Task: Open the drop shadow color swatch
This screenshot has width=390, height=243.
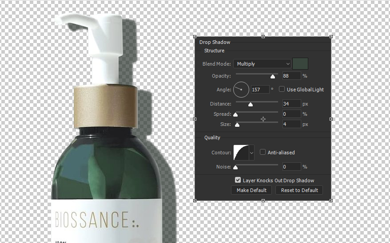Action: pyautogui.click(x=300, y=64)
